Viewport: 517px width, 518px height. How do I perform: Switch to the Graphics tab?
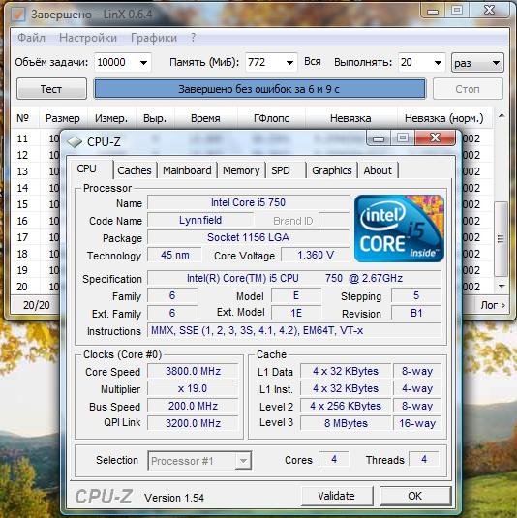click(x=332, y=170)
